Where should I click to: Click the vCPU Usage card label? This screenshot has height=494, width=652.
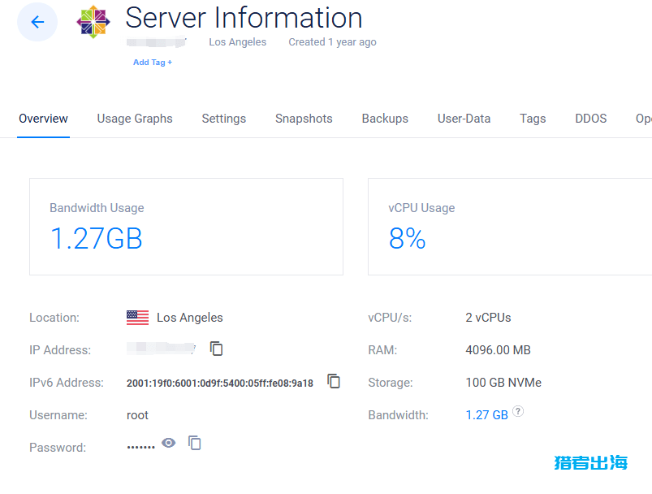(421, 208)
